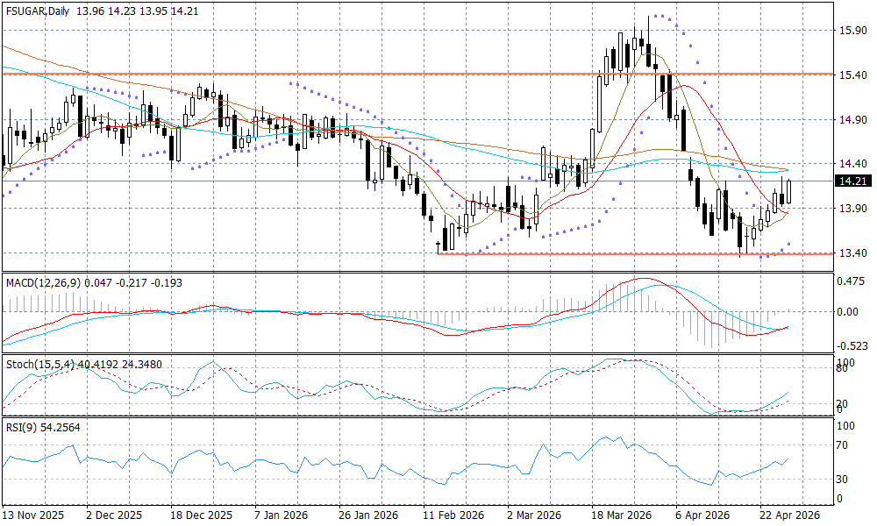Click the 13.40 price axis label

(x=853, y=253)
